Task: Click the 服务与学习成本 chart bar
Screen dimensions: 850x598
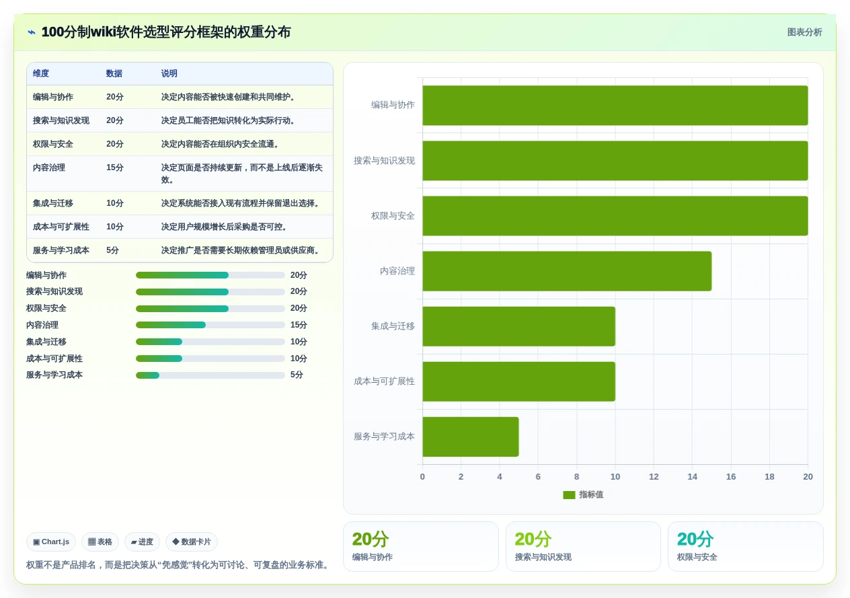Action: [x=471, y=437]
